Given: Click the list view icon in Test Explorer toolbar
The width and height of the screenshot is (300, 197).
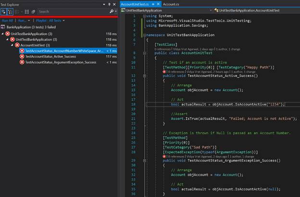Looking at the screenshot, I should (x=27, y=12).
